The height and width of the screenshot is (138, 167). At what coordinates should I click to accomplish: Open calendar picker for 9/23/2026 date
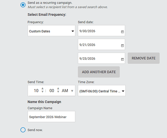point(122,59)
